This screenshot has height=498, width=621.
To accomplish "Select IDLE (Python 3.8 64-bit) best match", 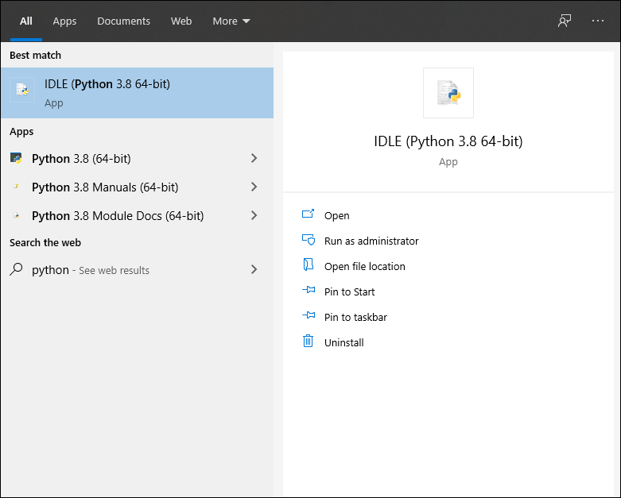I will [x=137, y=93].
